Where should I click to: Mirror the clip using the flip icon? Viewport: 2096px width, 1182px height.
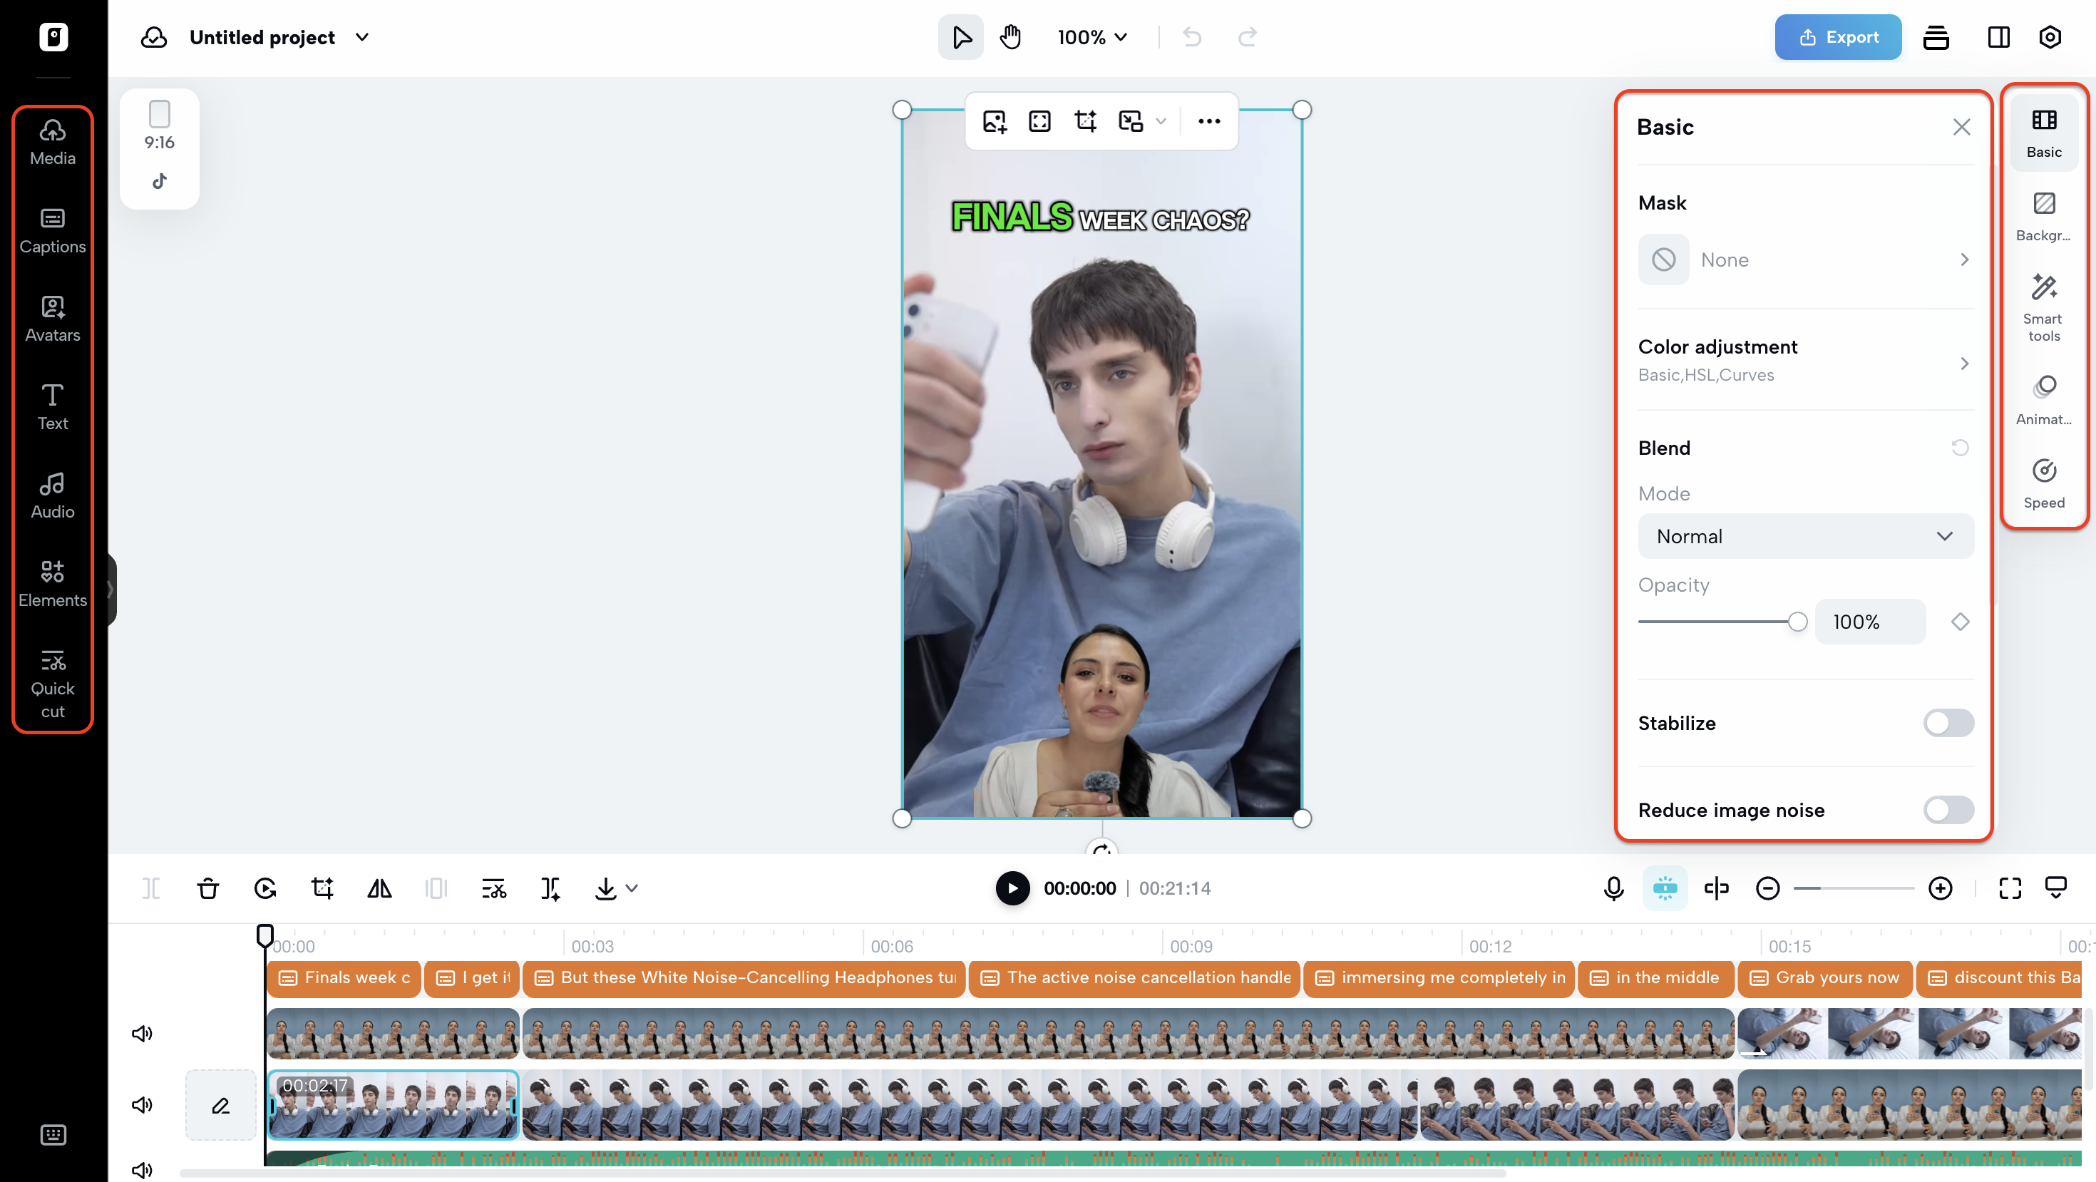pos(379,888)
